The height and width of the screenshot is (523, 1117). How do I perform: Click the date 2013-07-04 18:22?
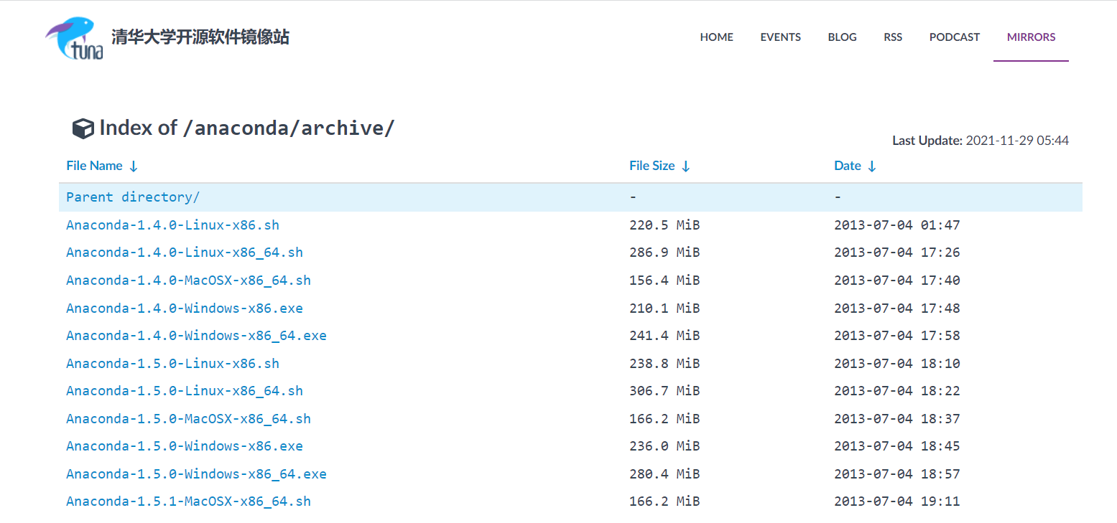[897, 390]
